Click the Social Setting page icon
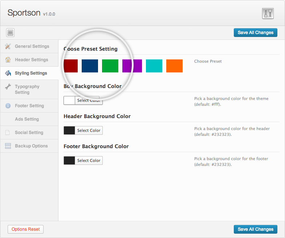Screen dimensions: 285x238 [x=8, y=133]
